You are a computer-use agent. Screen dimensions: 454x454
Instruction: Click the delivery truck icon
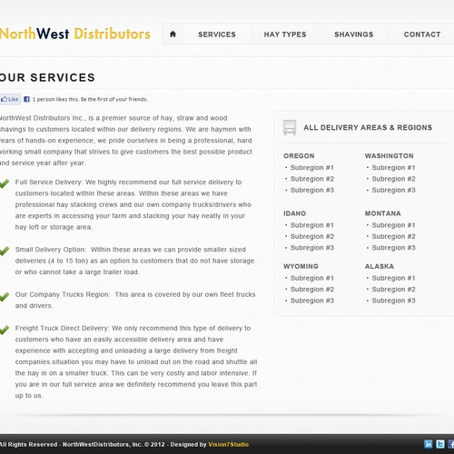pyautogui.click(x=290, y=127)
